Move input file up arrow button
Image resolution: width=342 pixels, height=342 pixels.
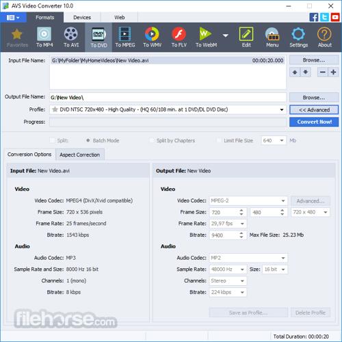click(x=295, y=73)
